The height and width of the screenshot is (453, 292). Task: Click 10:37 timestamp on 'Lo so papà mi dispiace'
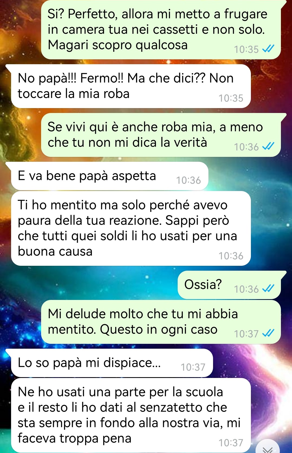pos(193,367)
